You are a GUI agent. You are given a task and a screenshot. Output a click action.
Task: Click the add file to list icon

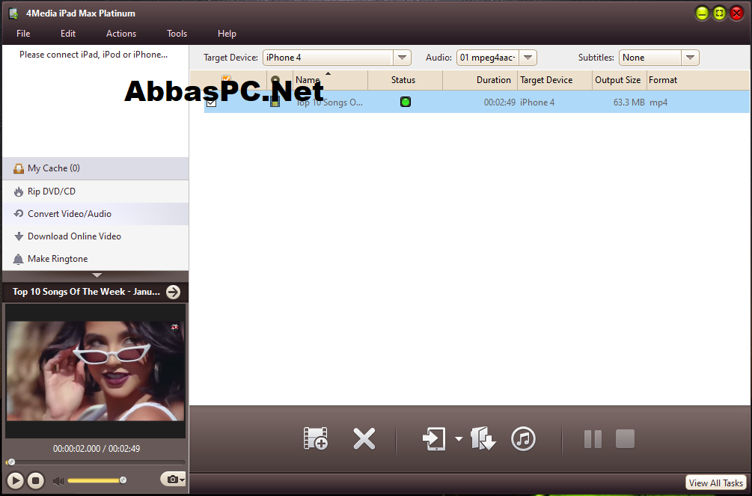[x=316, y=438]
